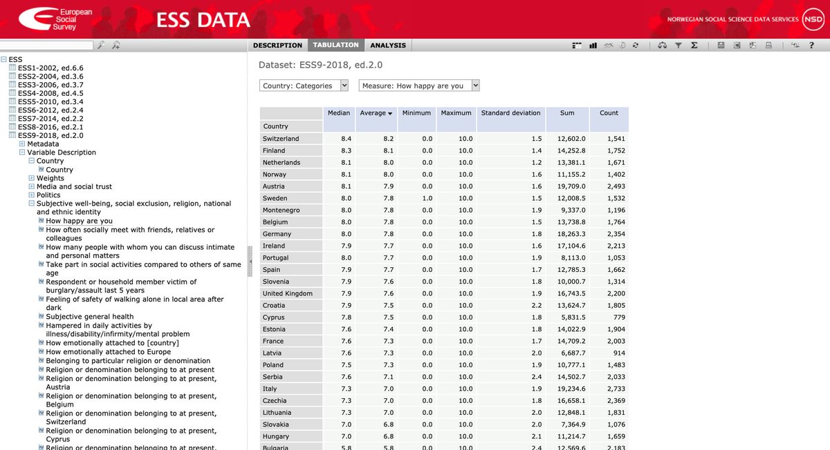Click the variable icon of the Country leaf
This screenshot has width=830, height=450.
(x=41, y=170)
